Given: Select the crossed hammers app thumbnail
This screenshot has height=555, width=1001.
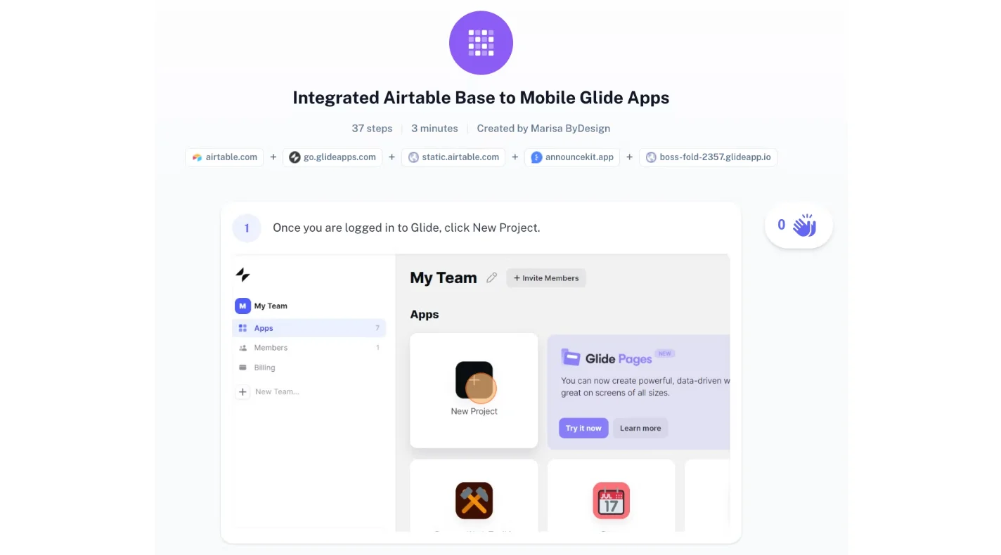Looking at the screenshot, I should [x=474, y=501].
